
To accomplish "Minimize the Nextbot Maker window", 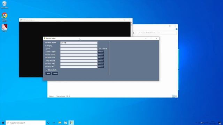I will 146,39.
